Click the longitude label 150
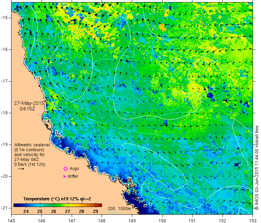Viewport: 261px width, 223px height. 162,221
